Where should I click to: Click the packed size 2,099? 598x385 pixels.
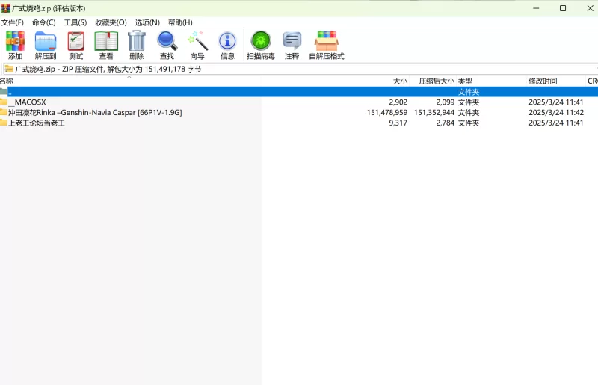pyautogui.click(x=446, y=102)
